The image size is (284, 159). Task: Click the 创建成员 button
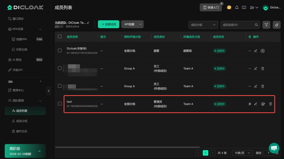click(x=108, y=24)
